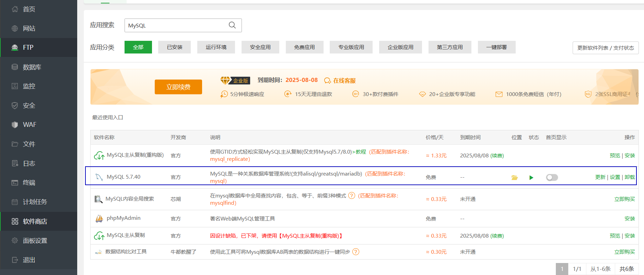Click the MySQL 5.7.40 dolphin icon
This screenshot has height=275, width=644.
tap(99, 177)
